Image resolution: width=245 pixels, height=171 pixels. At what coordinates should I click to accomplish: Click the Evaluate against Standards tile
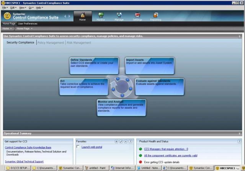pyautogui.click(x=160, y=87)
